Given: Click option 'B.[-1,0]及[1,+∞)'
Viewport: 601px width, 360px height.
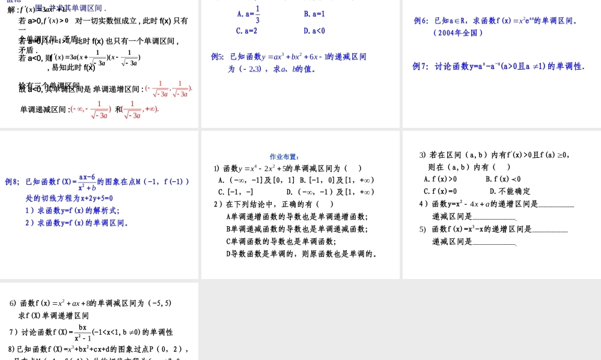Looking at the screenshot, I should pos(337,180).
